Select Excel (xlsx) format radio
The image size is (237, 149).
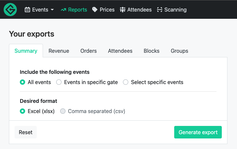click(x=22, y=111)
